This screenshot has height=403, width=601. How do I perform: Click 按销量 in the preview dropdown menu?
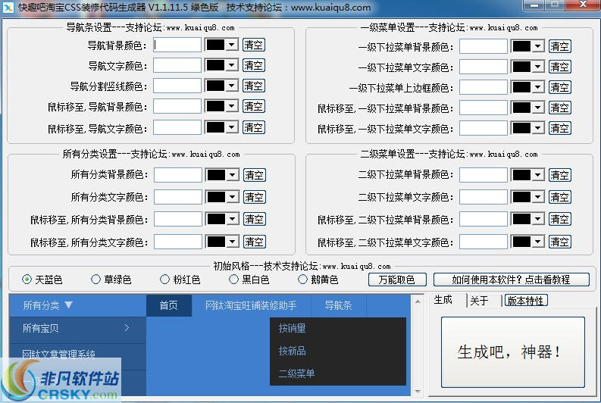click(x=292, y=328)
